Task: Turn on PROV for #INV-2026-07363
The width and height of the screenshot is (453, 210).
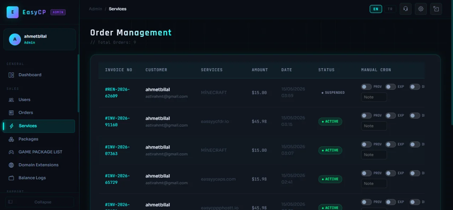Action: (x=366, y=144)
